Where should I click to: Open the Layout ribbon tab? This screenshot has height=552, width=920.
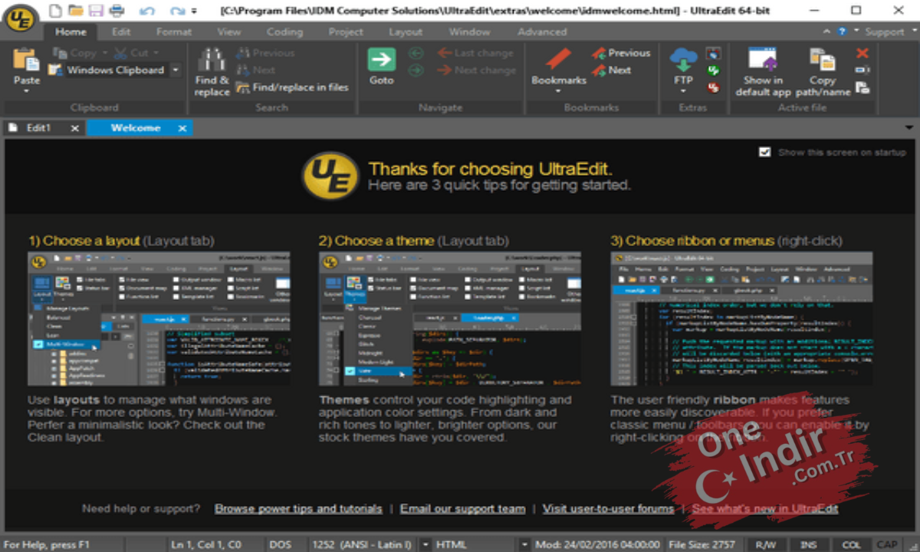tap(406, 32)
